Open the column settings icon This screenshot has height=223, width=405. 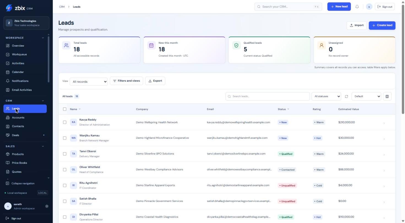[x=387, y=96]
